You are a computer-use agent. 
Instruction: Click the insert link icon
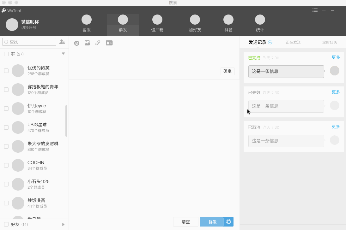[x=98, y=43]
